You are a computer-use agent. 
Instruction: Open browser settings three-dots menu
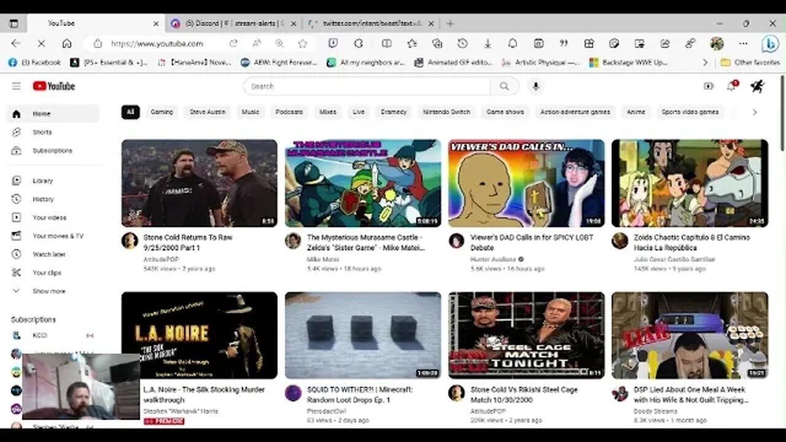pyautogui.click(x=743, y=44)
